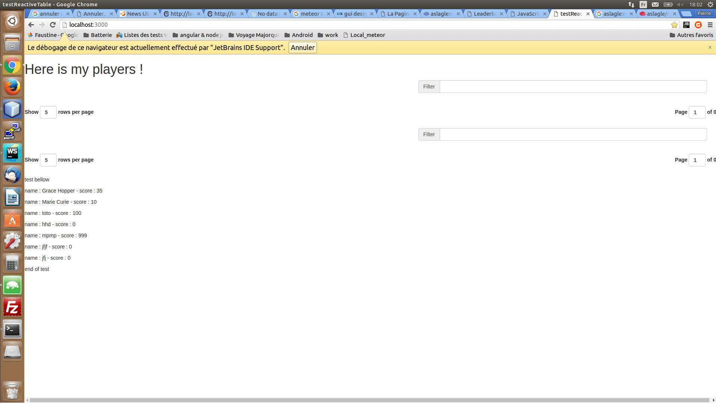Screen dimensions: 716x403
Task: Dismiss the debugging notification bar
Action: 710,47
